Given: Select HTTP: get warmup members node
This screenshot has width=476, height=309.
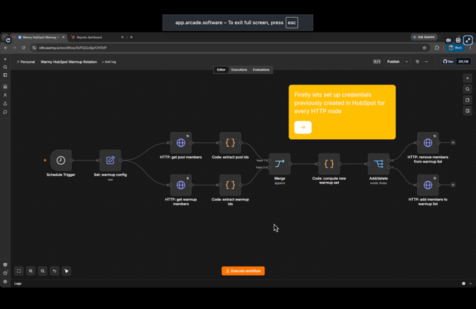Looking at the screenshot, I should (181, 185).
